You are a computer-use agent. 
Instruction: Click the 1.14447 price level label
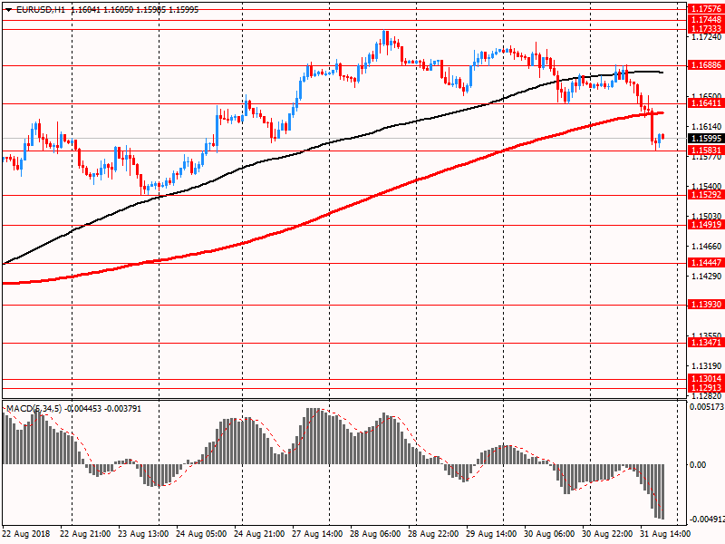coord(706,263)
